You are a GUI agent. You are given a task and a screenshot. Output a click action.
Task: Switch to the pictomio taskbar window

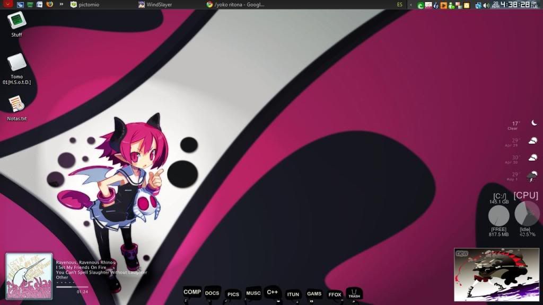coord(85,4)
